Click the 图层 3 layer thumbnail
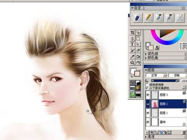Viewport: 187px width, 140px height. point(155,95)
